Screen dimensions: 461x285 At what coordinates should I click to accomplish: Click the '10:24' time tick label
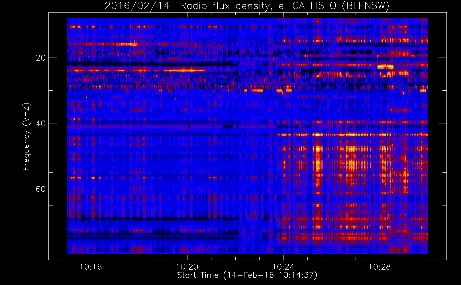point(283,267)
